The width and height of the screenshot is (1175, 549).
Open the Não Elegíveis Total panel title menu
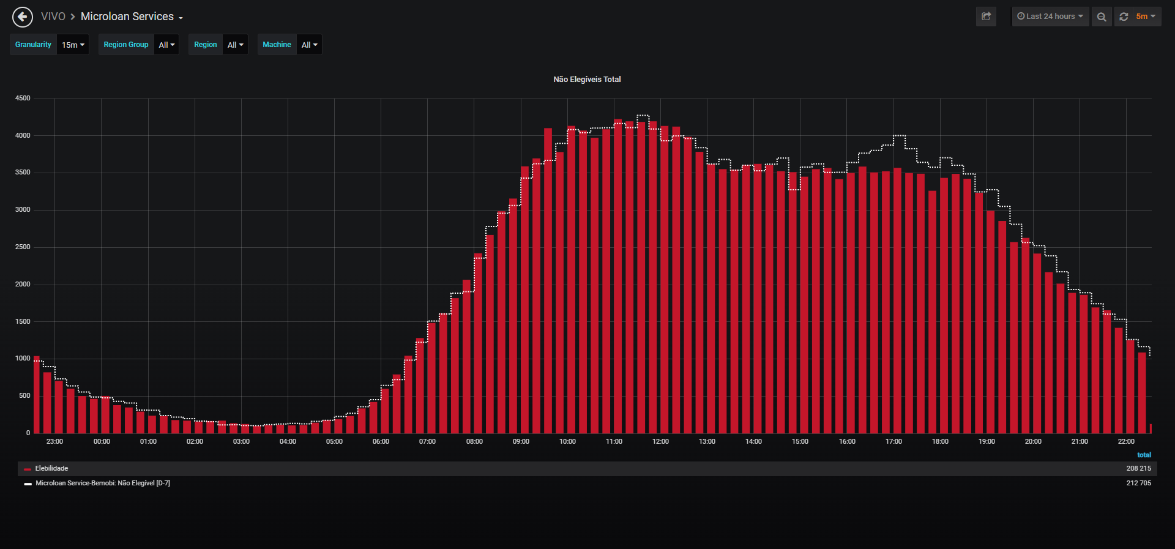pos(587,80)
